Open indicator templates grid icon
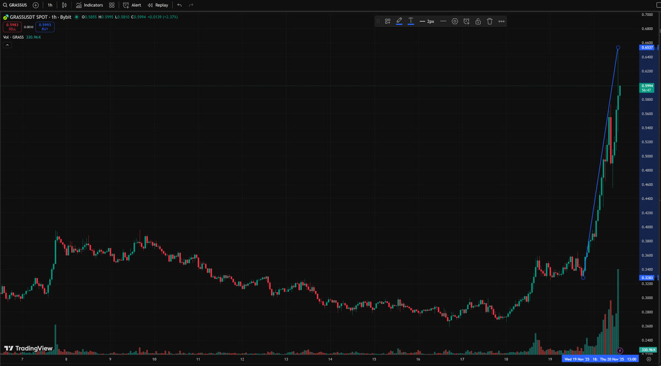The image size is (661, 366). [x=112, y=5]
